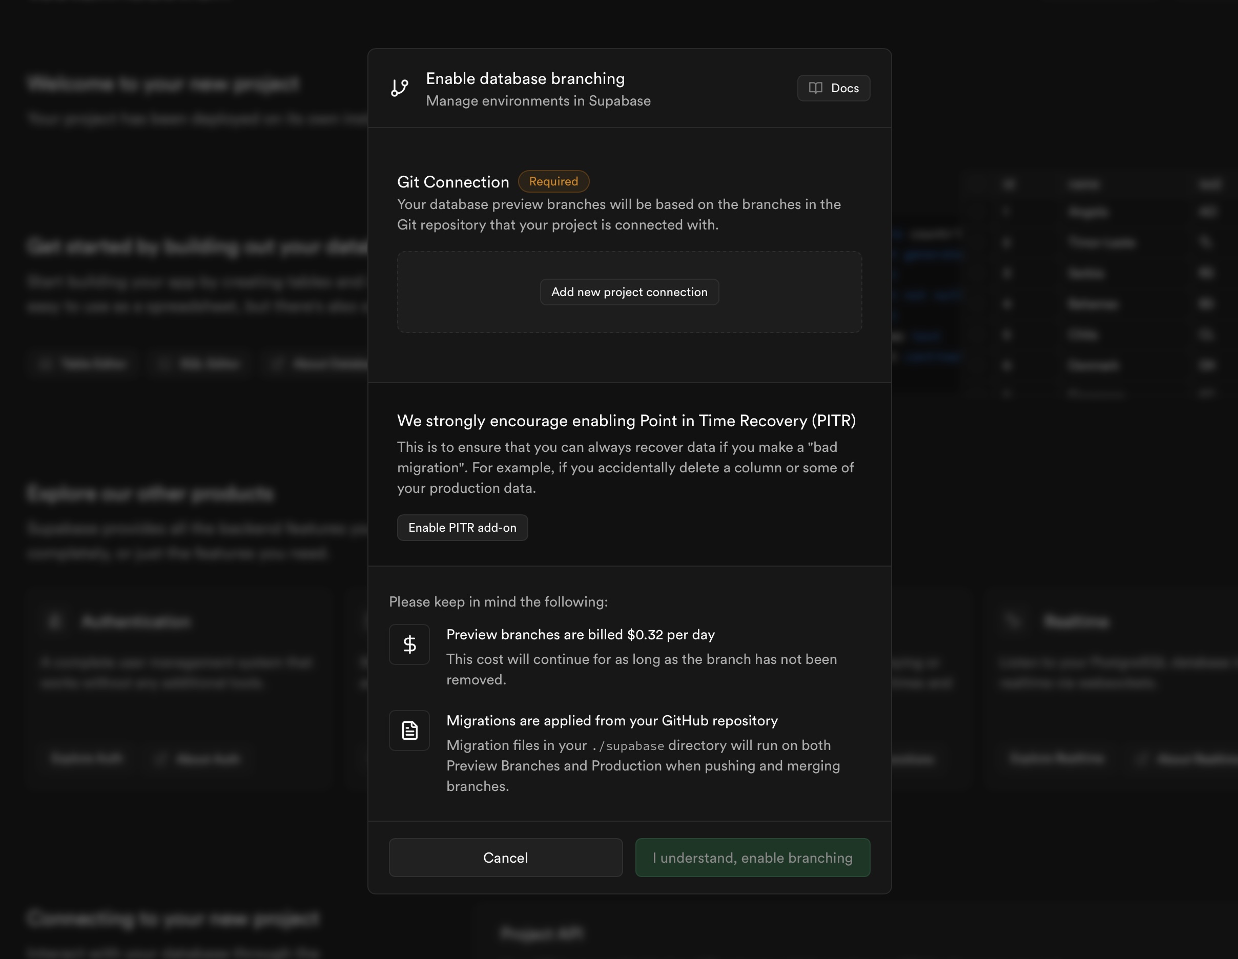The image size is (1238, 959).
Task: Click Manage environments in Supabase subtitle
Action: (538, 101)
